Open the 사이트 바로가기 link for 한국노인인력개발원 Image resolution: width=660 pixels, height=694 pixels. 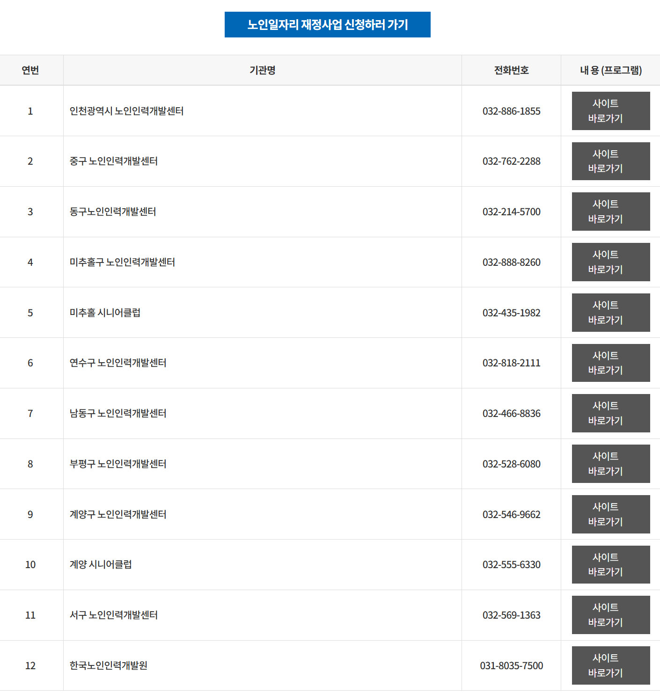pos(610,665)
